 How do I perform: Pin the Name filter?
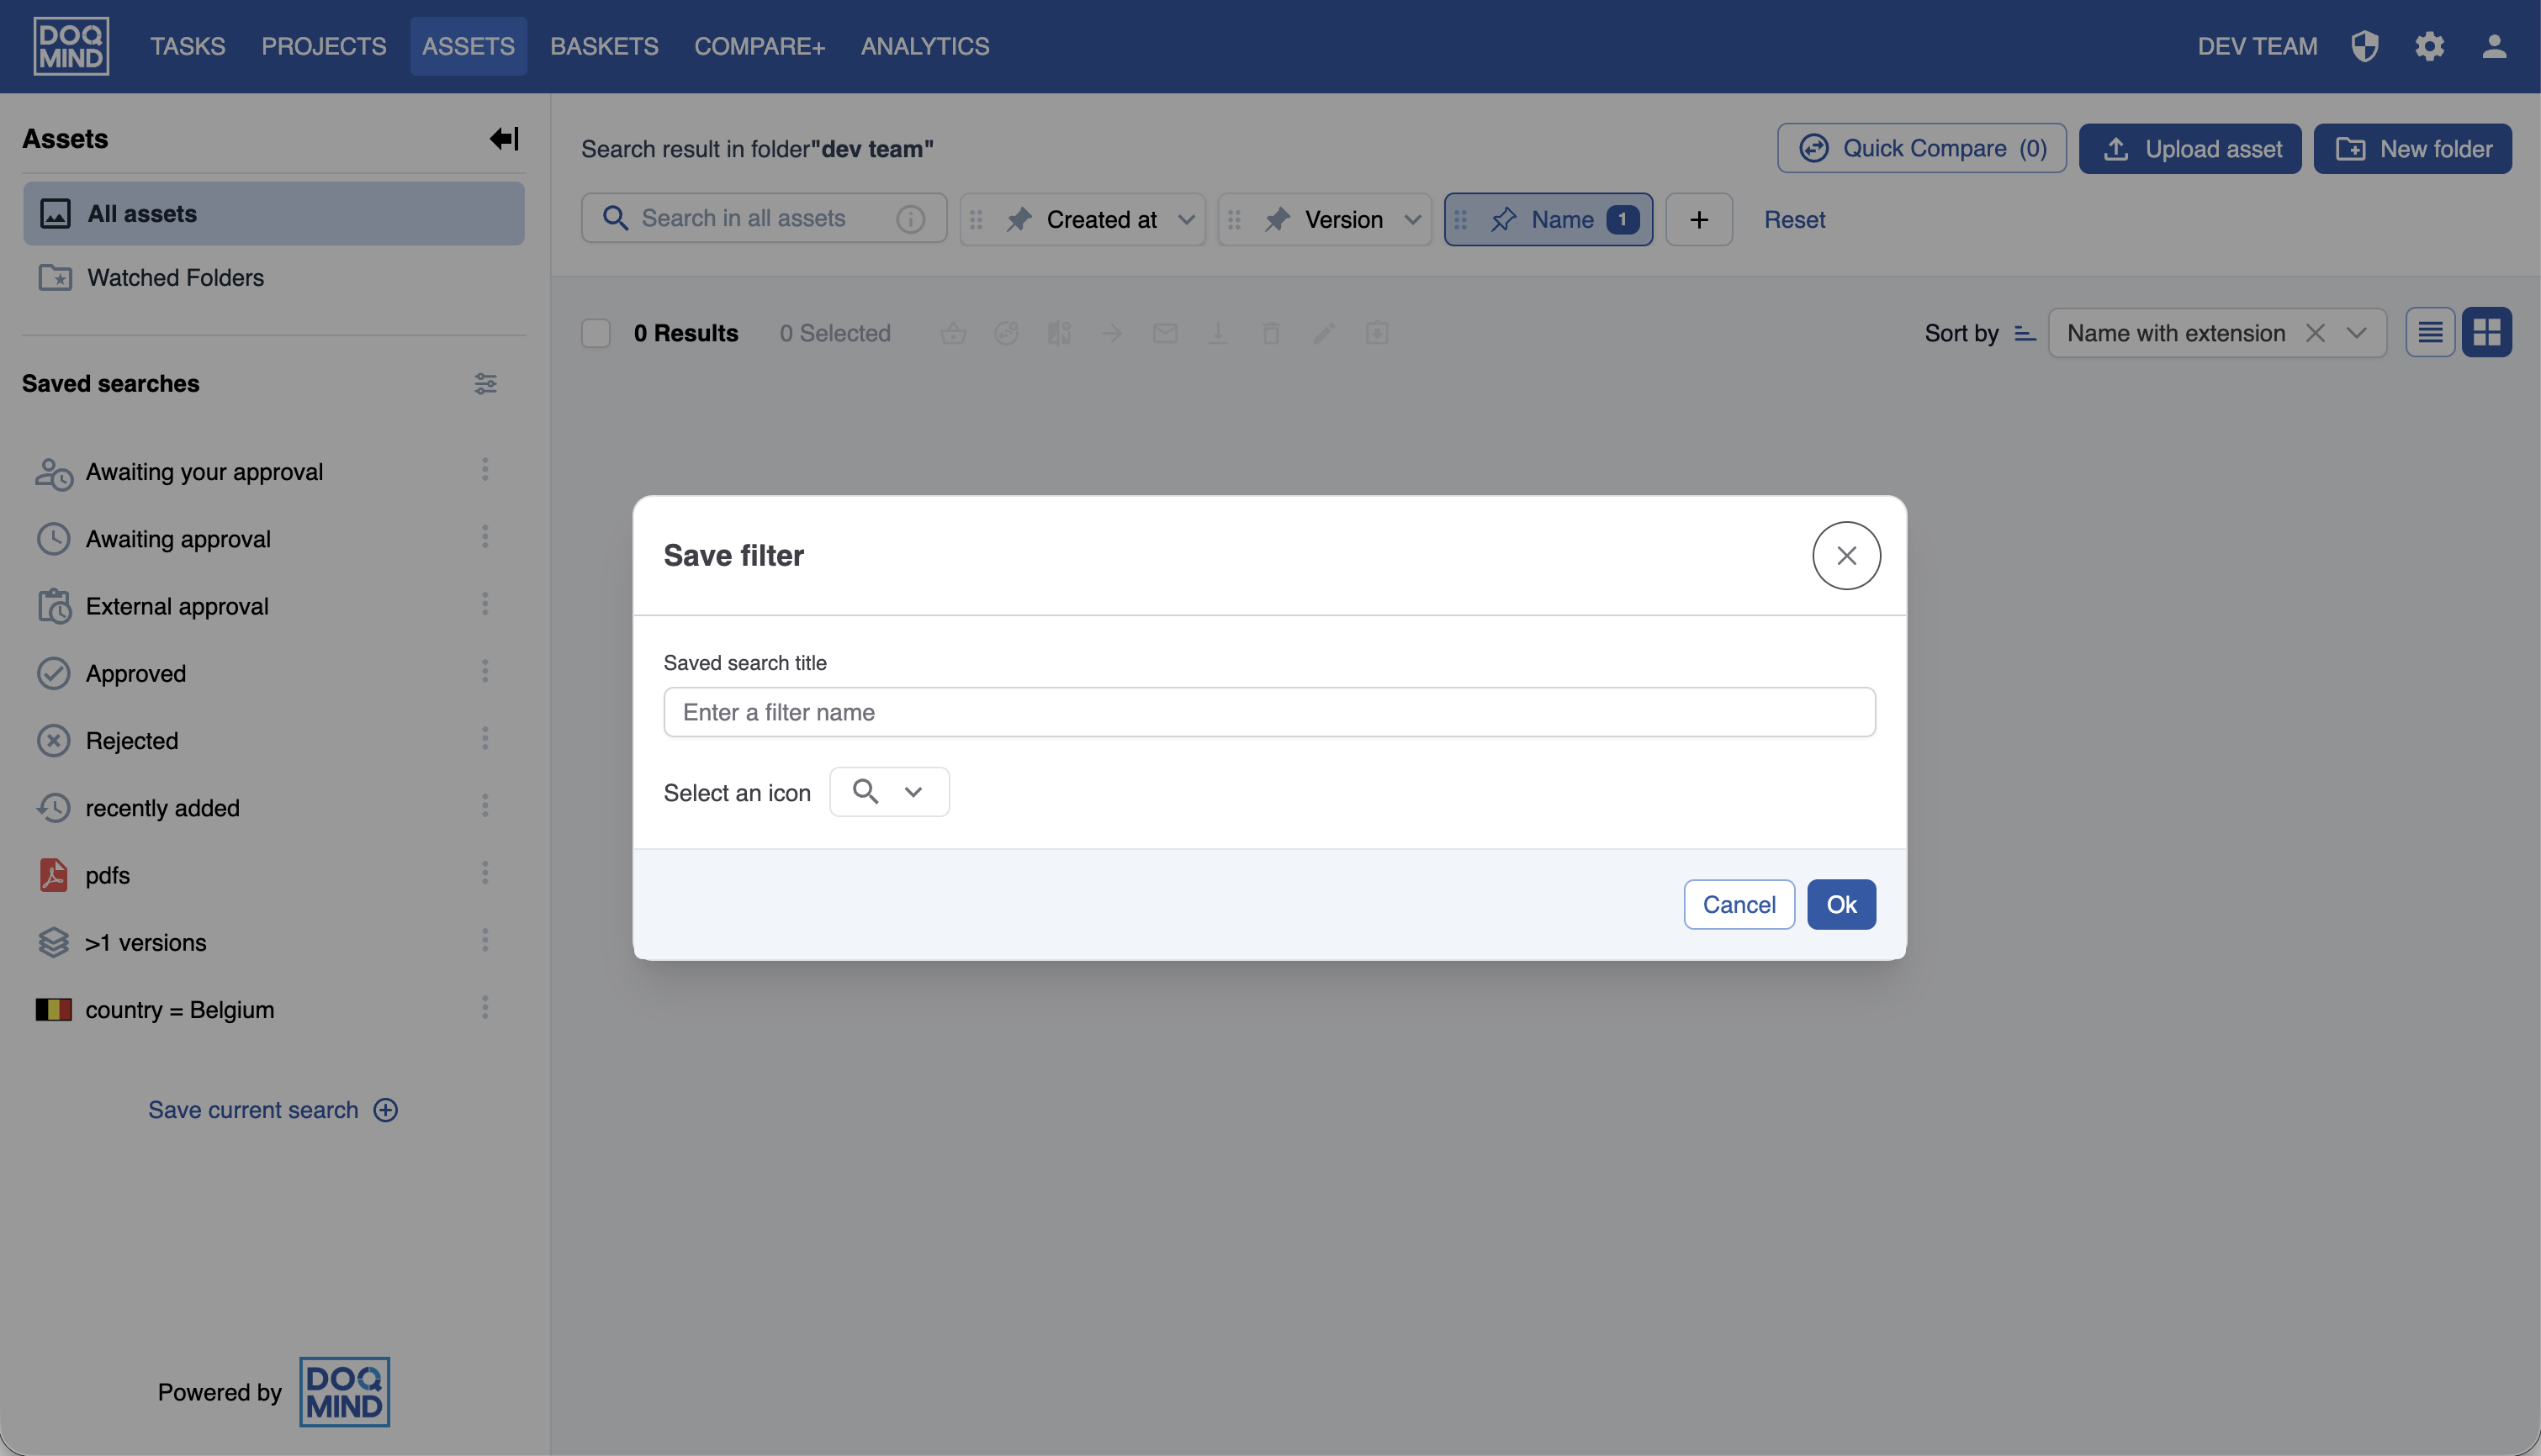(1504, 219)
